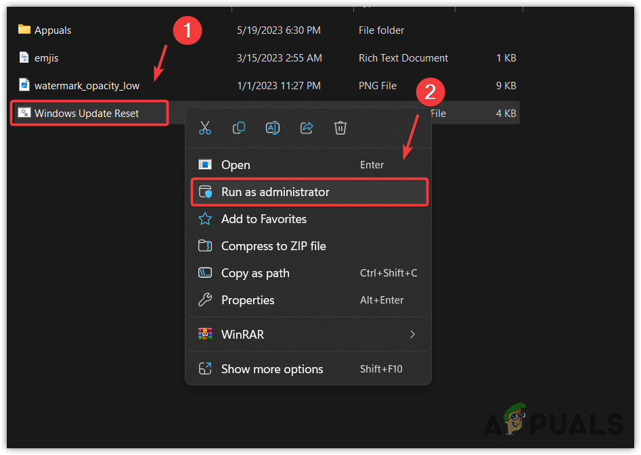
Task: Click the Appuals folder icon
Action: [x=24, y=29]
